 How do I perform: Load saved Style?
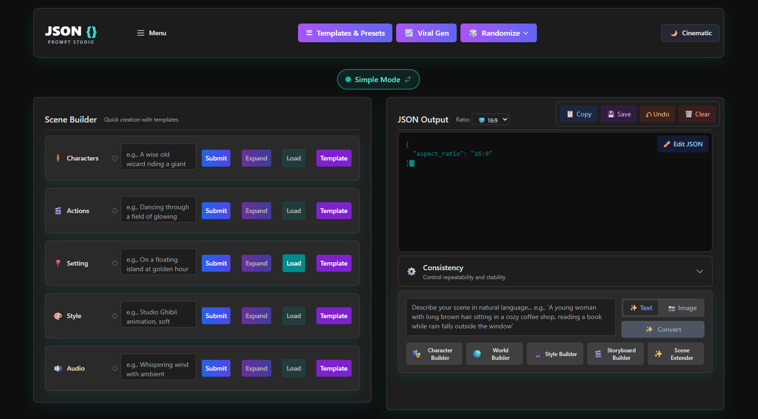(x=294, y=316)
